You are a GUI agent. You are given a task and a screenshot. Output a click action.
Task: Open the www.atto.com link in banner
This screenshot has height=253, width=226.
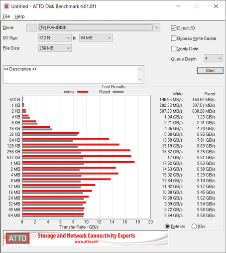click(86, 242)
